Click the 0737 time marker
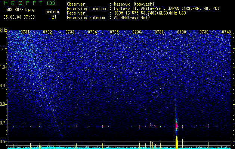This screenshot has width=235, height=149. (159, 32)
